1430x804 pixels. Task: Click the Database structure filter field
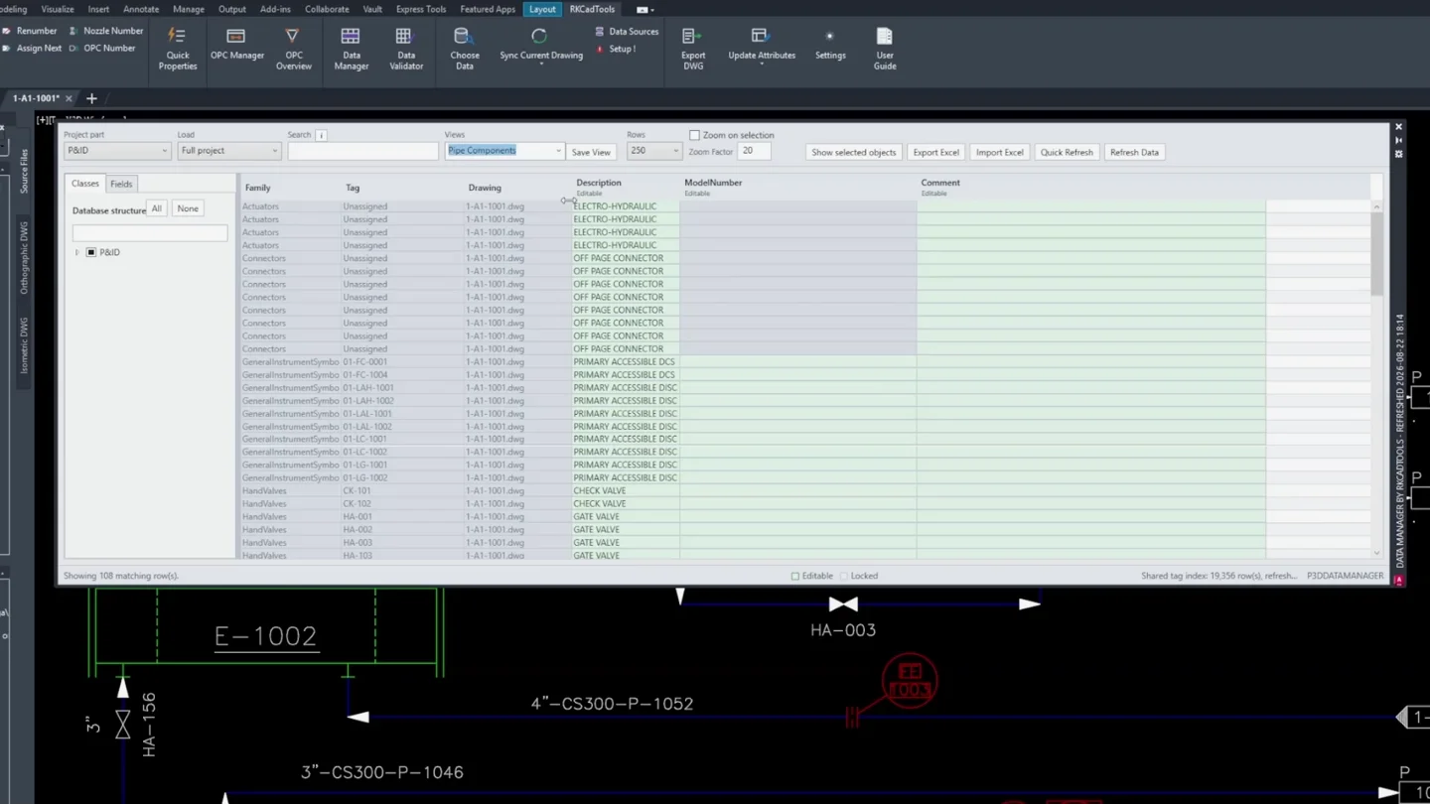(x=149, y=233)
